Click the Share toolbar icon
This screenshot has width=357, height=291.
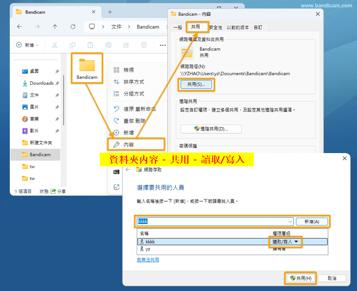pyautogui.click(x=126, y=45)
